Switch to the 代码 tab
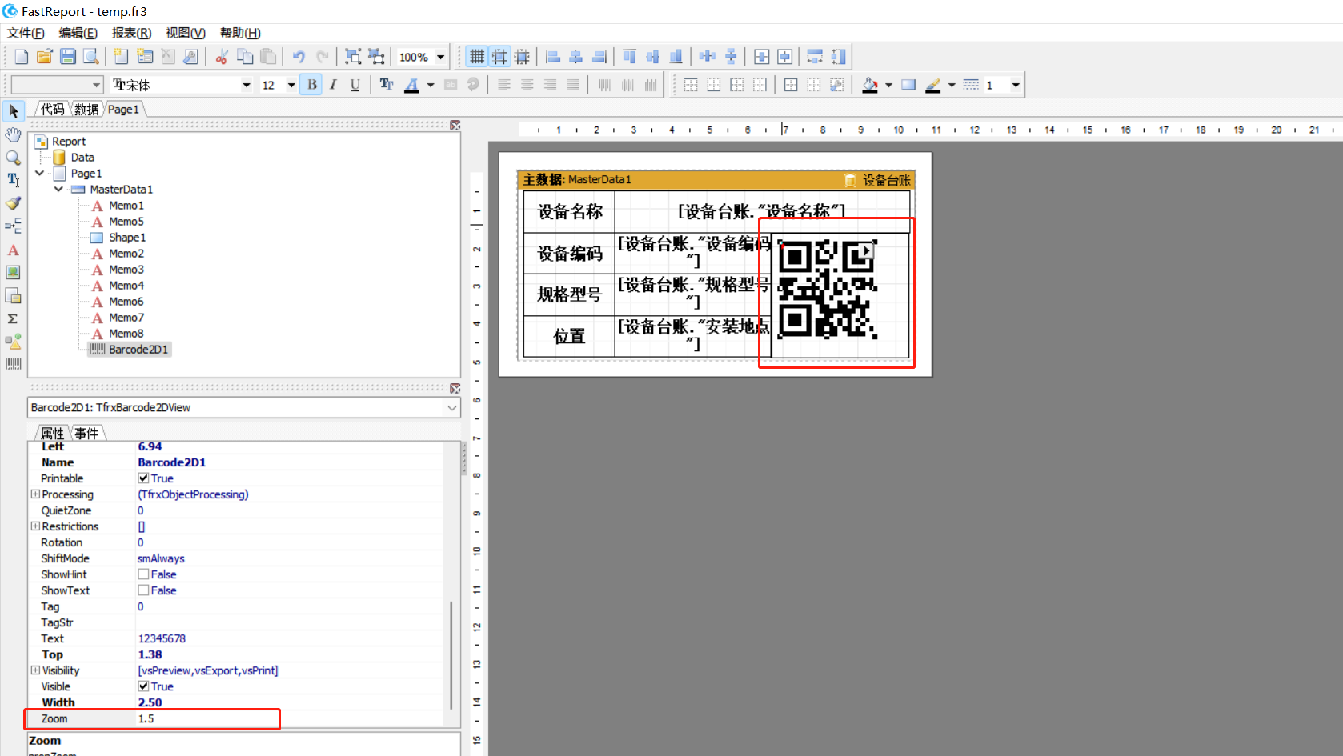1343x756 pixels. [x=53, y=109]
